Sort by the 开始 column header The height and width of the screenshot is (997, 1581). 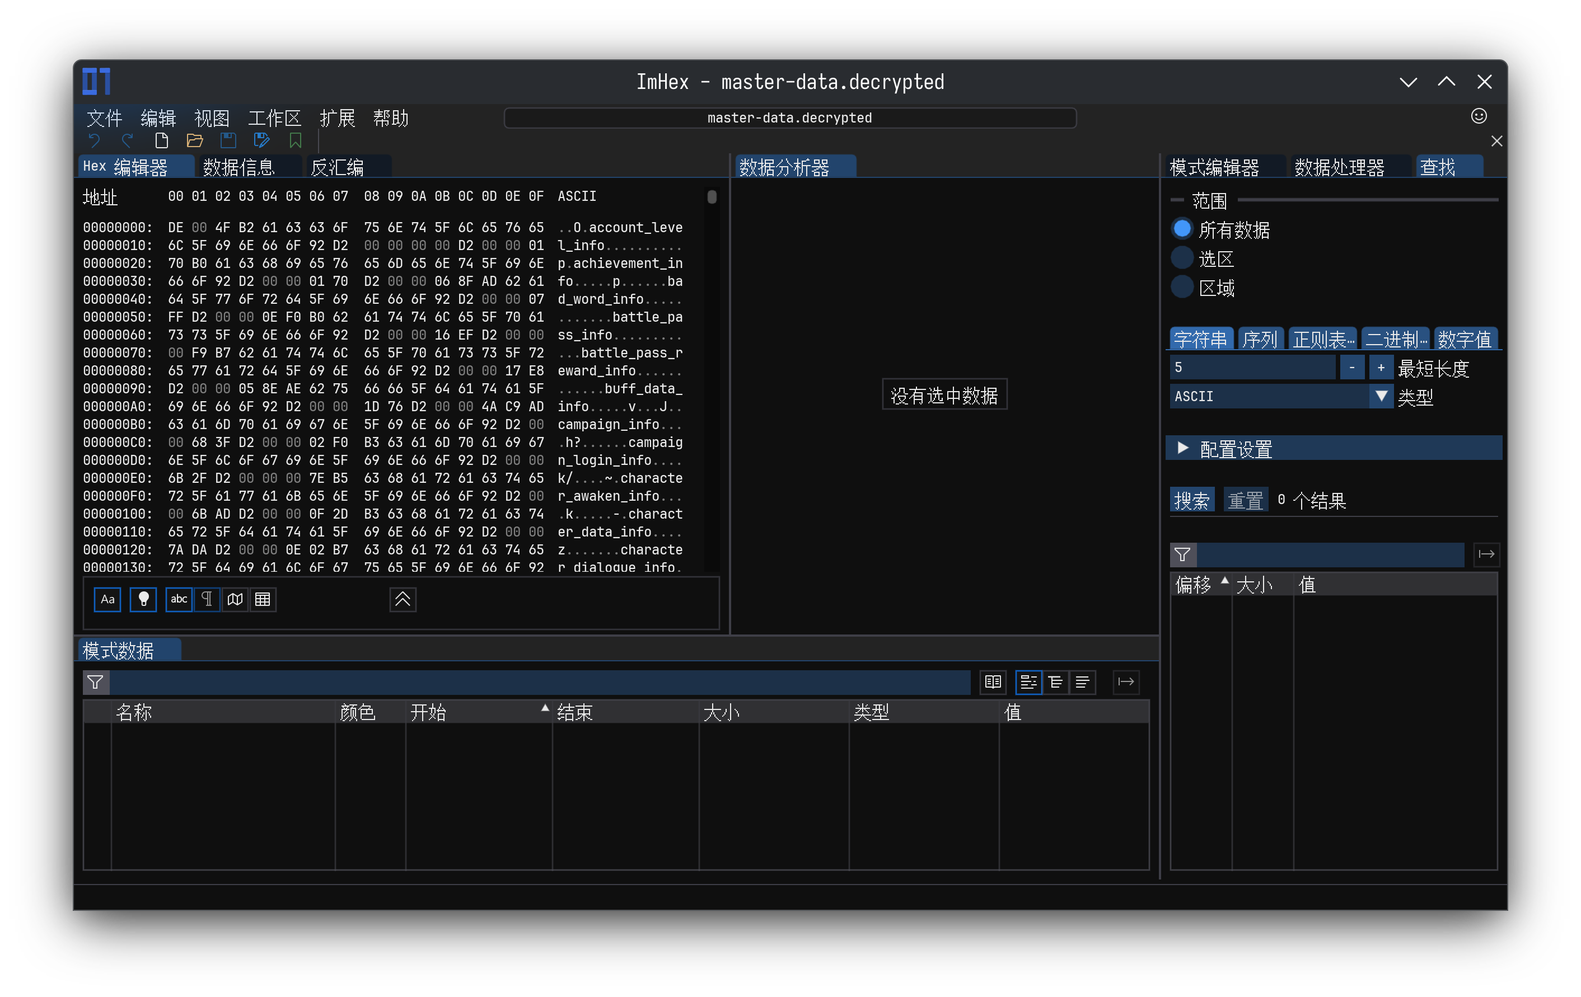[x=479, y=712]
